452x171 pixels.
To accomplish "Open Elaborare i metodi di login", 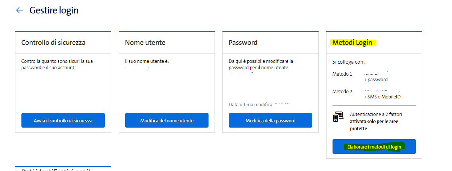I will click(x=374, y=147).
